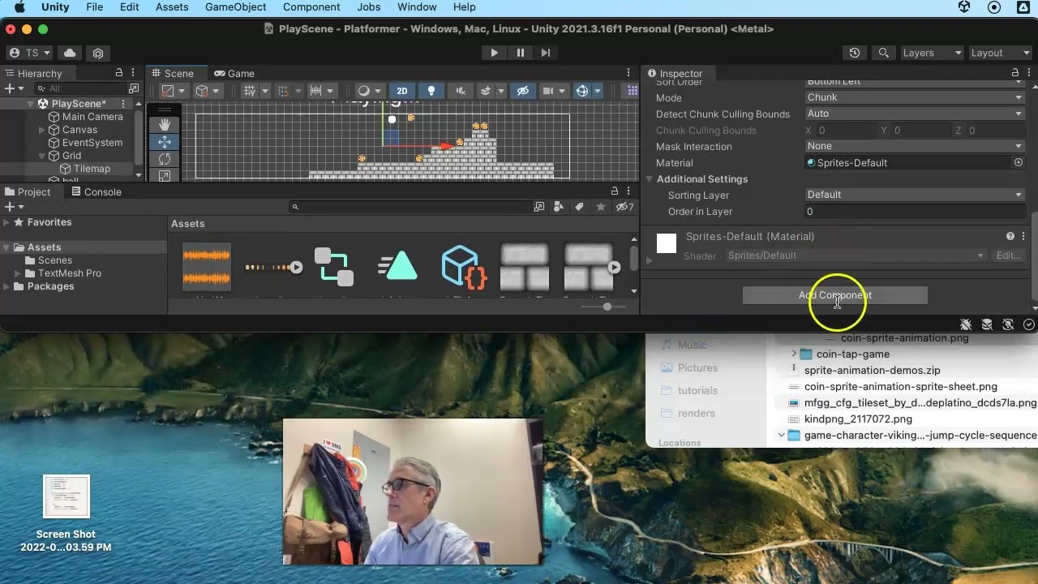The height and width of the screenshot is (584, 1038).
Task: Click the cloud services icon in toolbar
Action: tap(71, 53)
